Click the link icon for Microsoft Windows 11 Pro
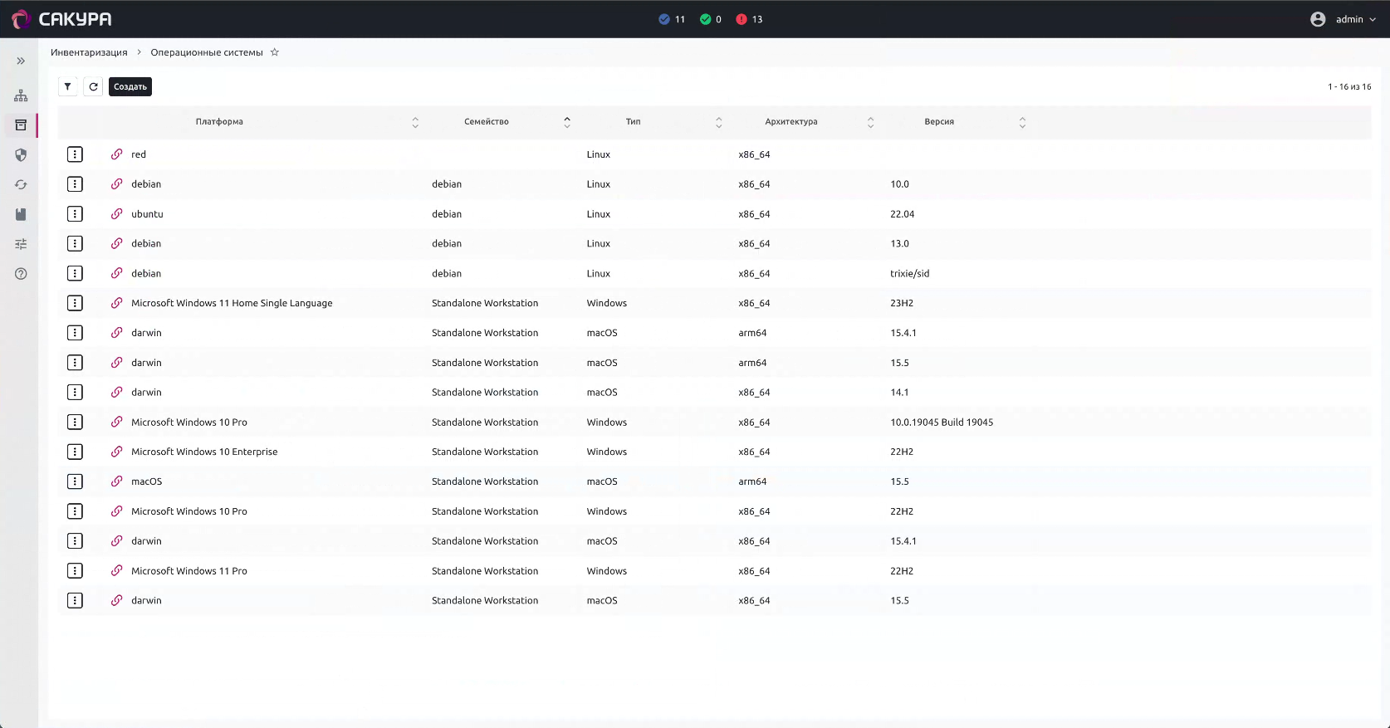This screenshot has width=1390, height=728. coord(117,571)
